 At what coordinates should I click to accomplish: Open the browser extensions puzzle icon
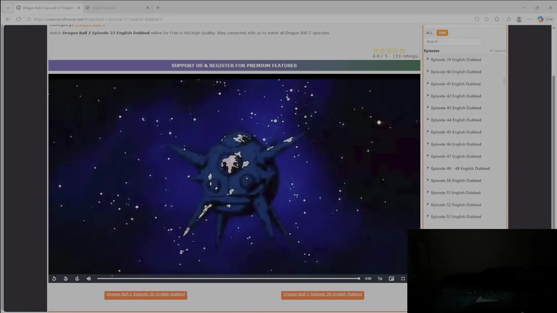(497, 19)
